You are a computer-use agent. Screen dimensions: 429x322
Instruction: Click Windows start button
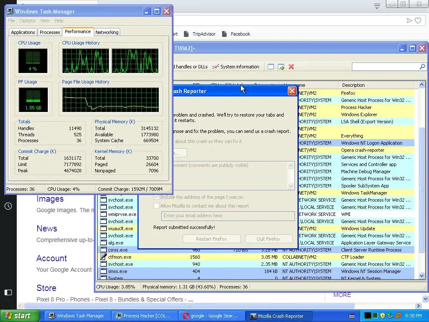coord(20,316)
